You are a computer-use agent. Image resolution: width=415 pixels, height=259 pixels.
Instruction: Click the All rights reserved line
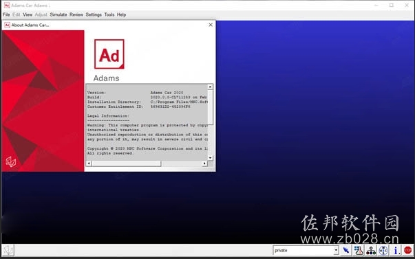pyautogui.click(x=110, y=153)
